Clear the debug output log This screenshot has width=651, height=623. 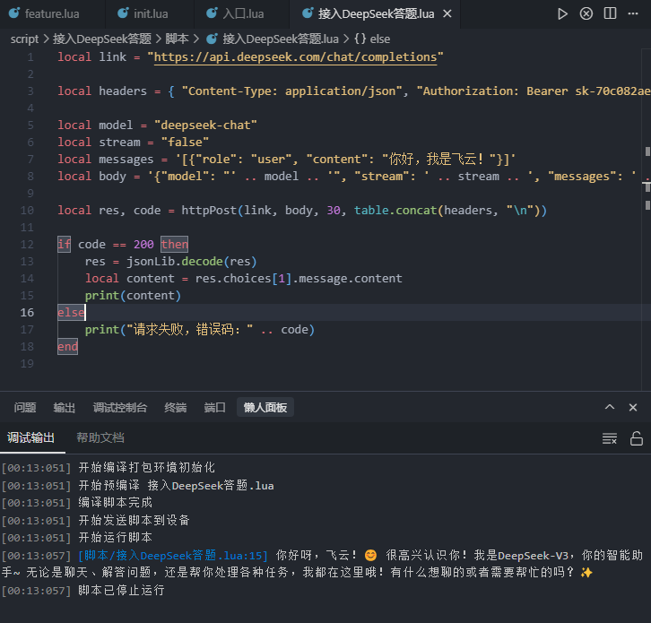click(x=610, y=438)
